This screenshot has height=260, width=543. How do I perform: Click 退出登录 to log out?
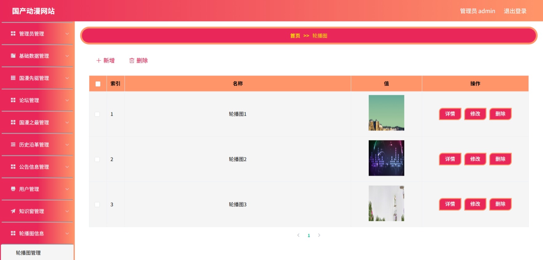pos(515,11)
